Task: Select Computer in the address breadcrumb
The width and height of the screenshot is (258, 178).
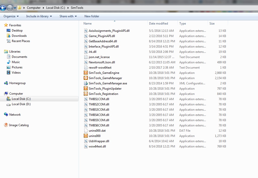Action: (33, 8)
